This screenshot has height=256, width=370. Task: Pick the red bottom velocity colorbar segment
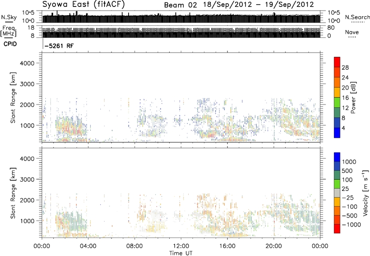(x=337, y=228)
